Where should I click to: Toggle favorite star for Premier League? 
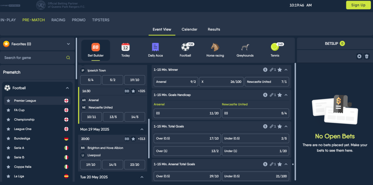pos(8,101)
